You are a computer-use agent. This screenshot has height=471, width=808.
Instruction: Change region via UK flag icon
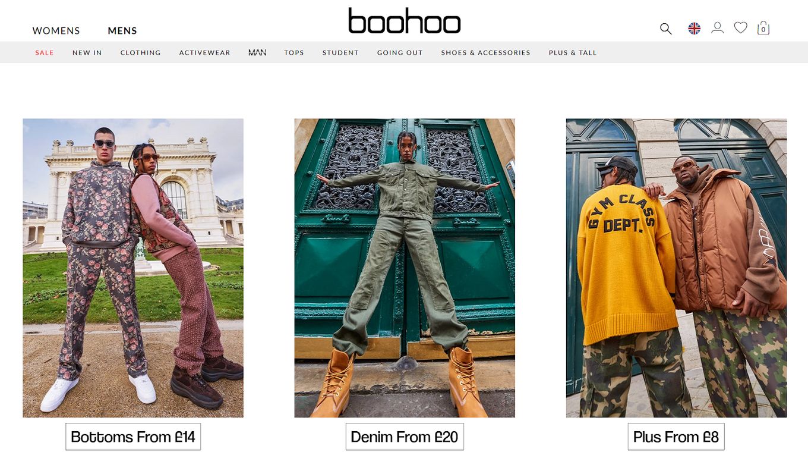694,29
